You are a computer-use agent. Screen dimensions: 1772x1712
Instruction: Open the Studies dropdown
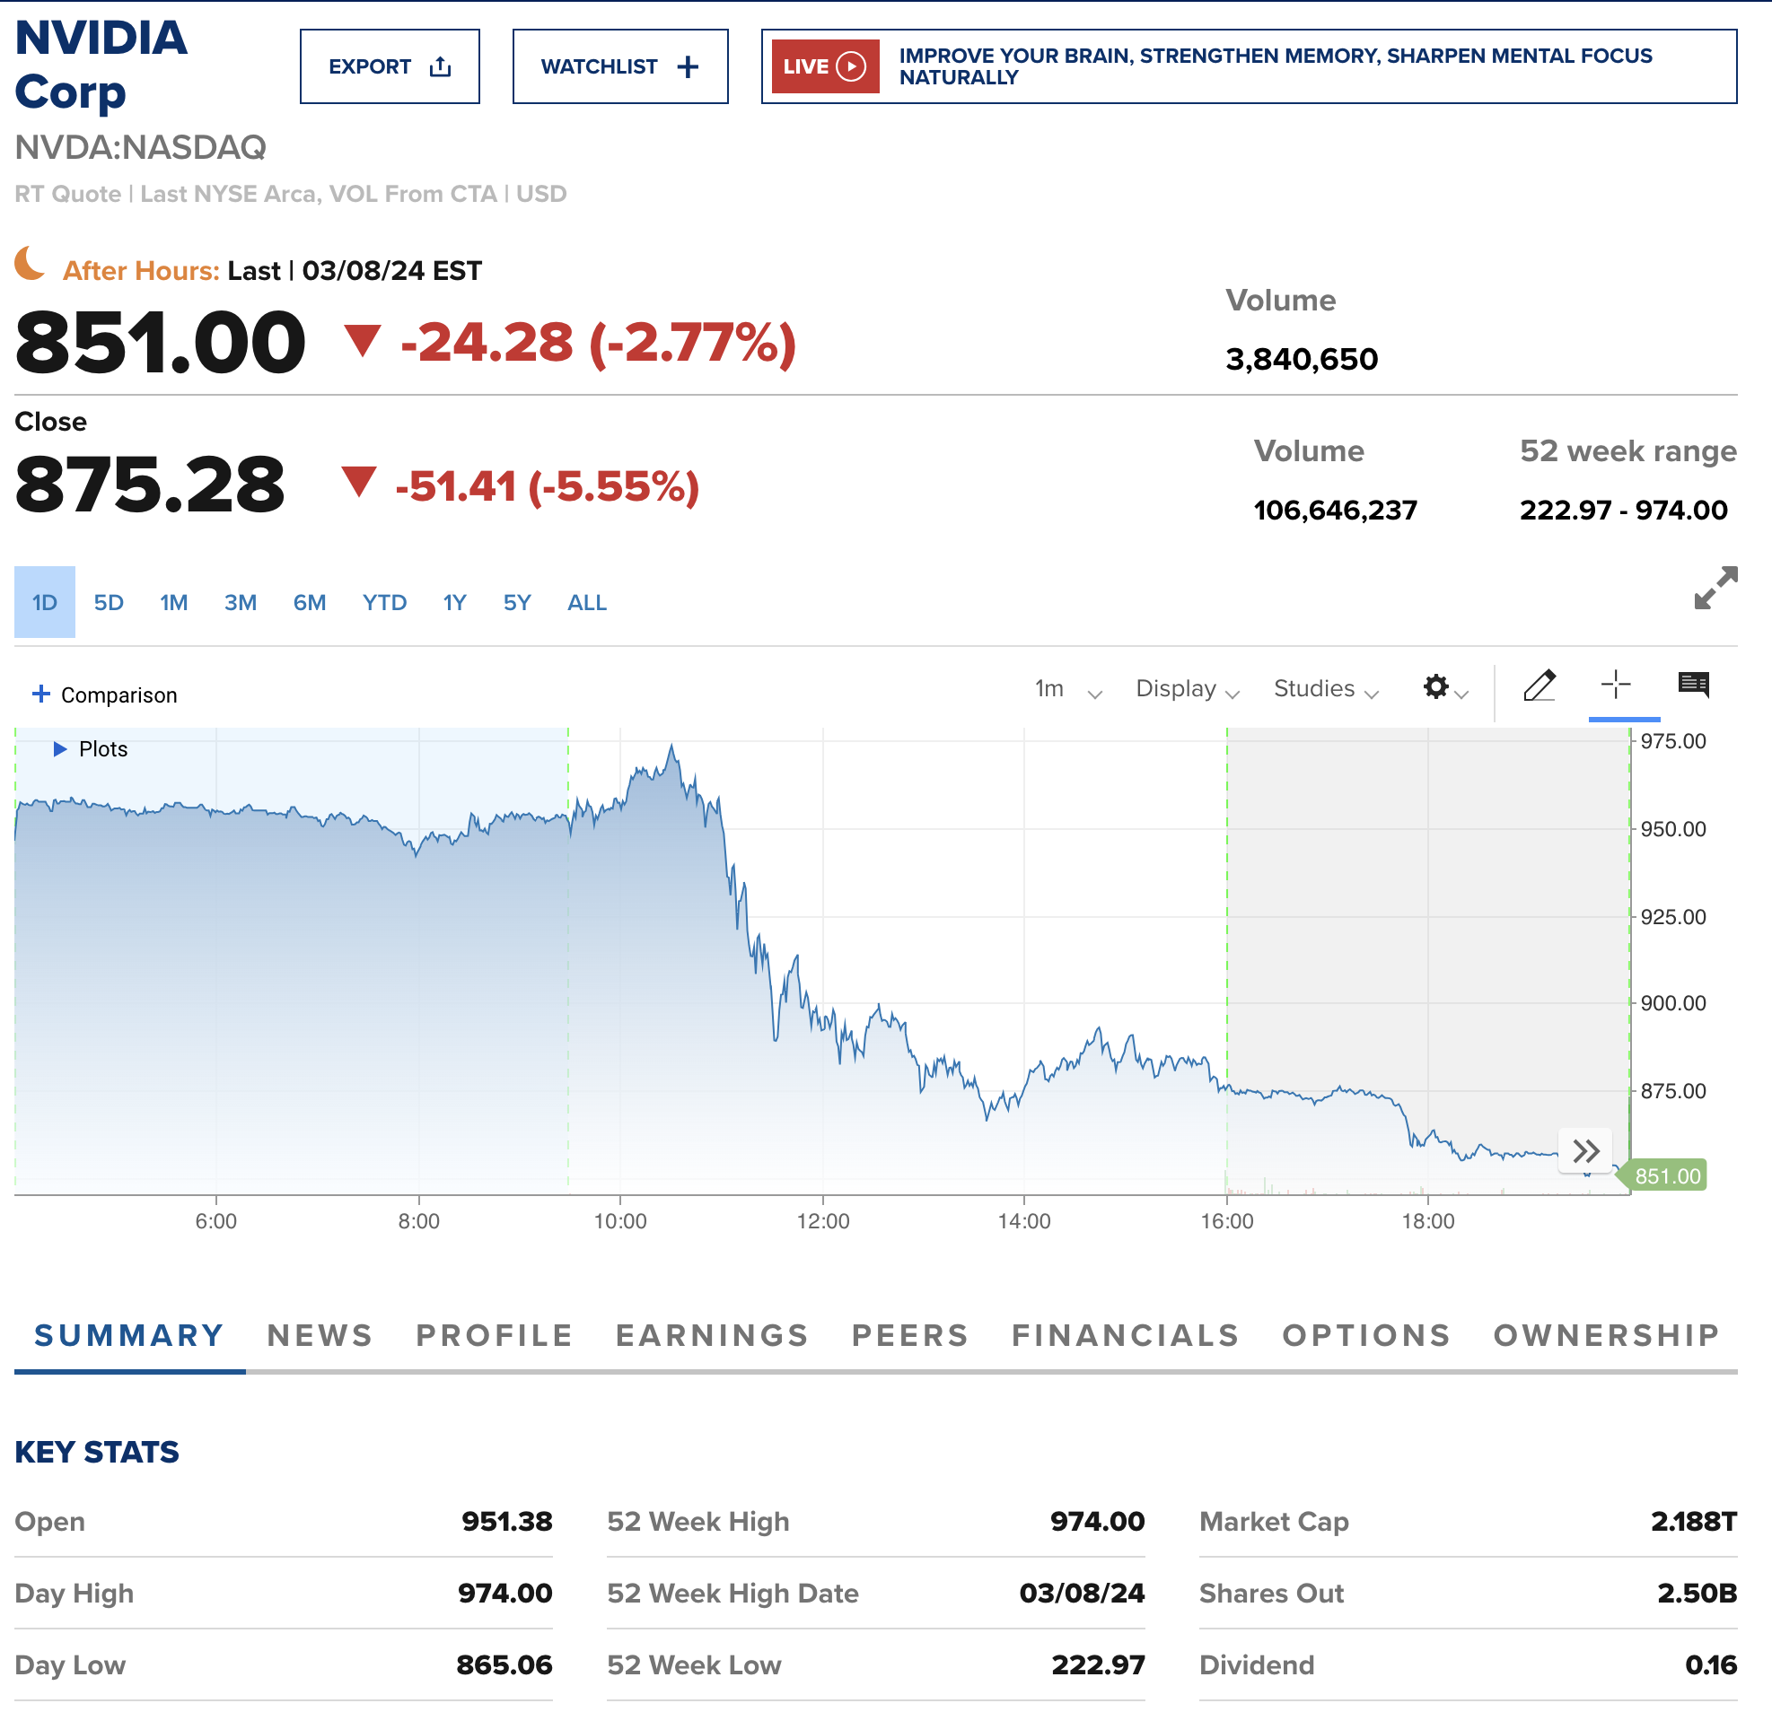(1324, 690)
